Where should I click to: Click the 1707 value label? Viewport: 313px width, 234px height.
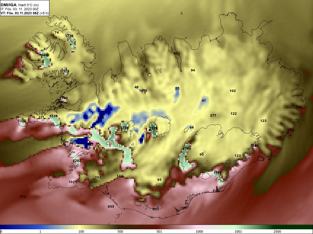pos(218,173)
